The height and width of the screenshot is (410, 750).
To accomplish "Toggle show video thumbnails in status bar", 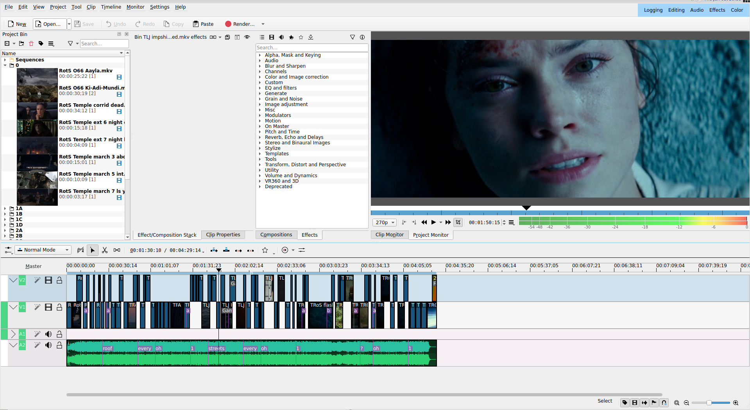I will point(635,403).
